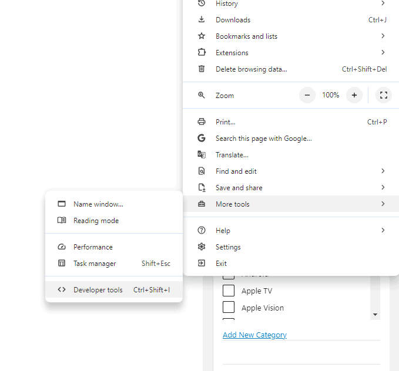Expand the Bookmarks and lists submenu arrow
This screenshot has width=399, height=371.
383,36
